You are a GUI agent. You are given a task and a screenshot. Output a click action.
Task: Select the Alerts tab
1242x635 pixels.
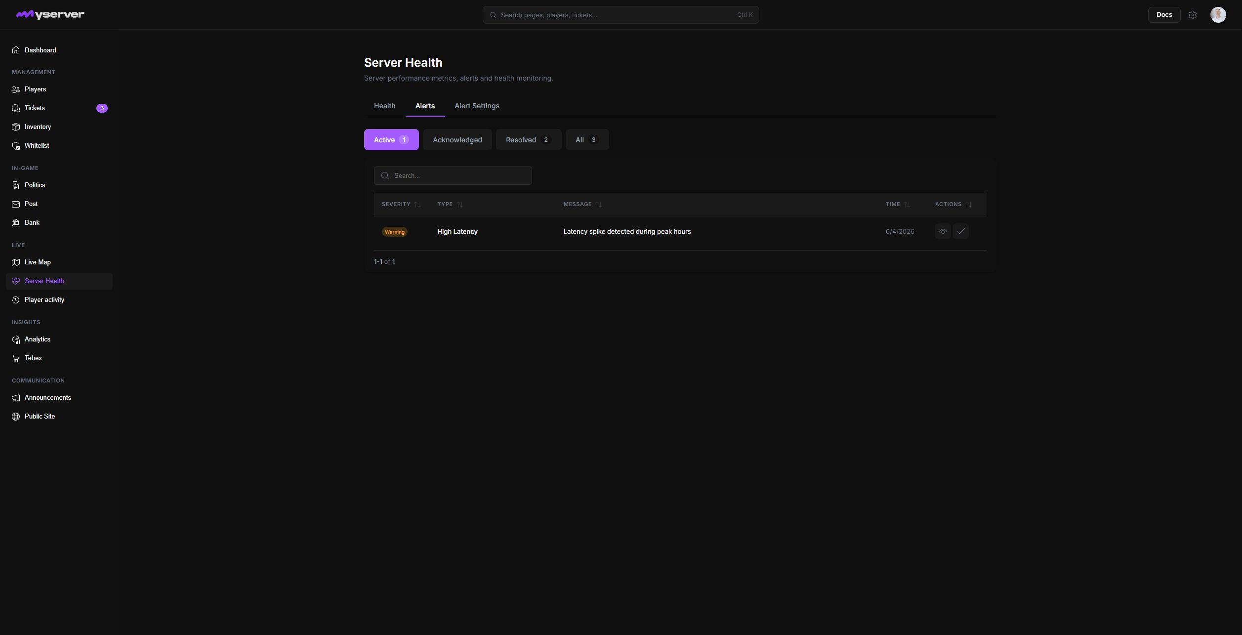(425, 106)
